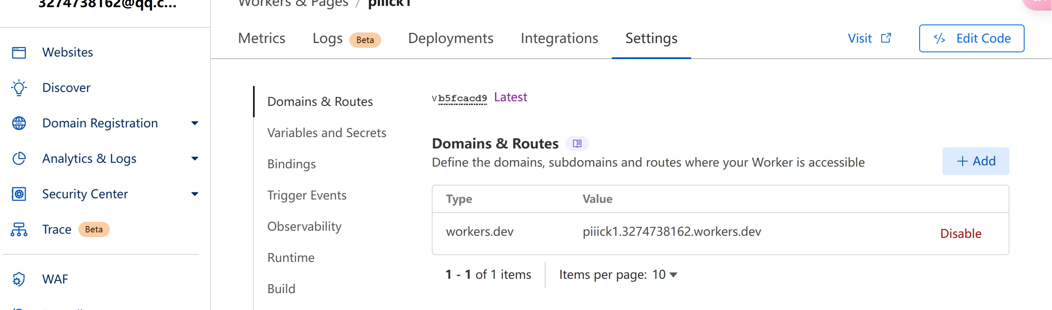This screenshot has width=1052, height=310.
Task: Switch to the Metrics tab
Action: click(261, 38)
